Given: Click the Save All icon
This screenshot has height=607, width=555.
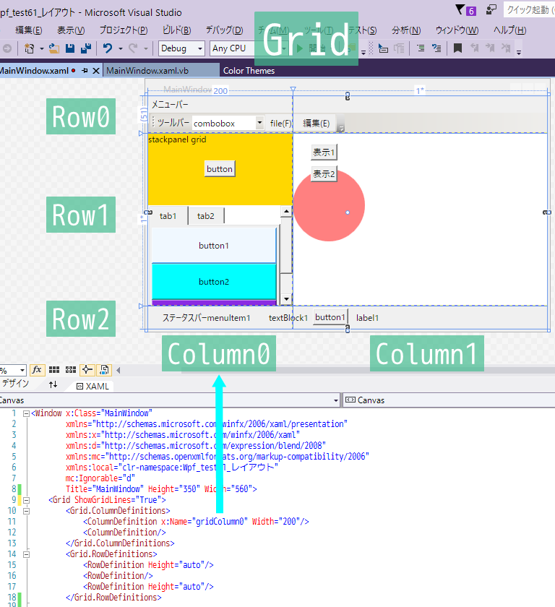Looking at the screenshot, I should tap(86, 48).
